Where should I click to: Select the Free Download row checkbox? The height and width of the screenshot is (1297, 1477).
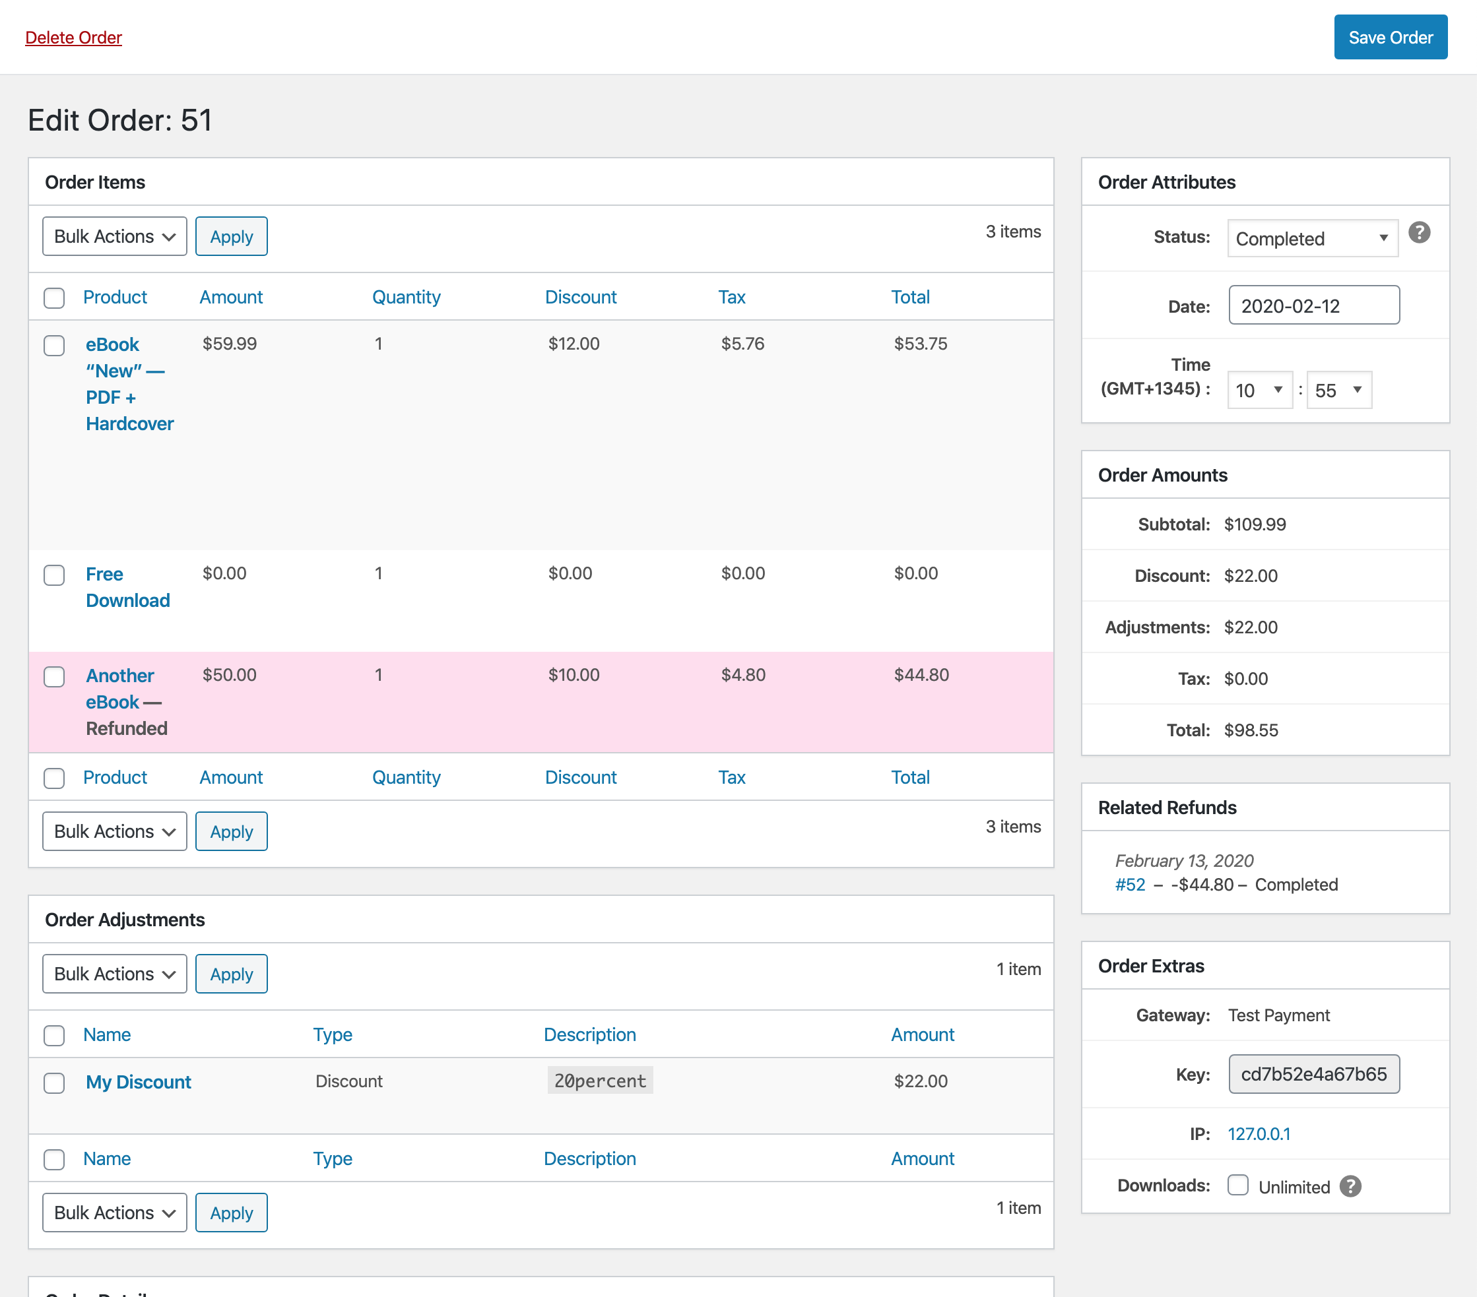[x=54, y=575]
